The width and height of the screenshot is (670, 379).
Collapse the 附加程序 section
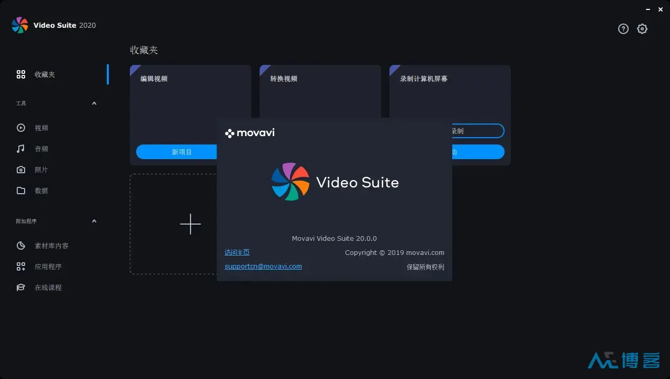[94, 220]
